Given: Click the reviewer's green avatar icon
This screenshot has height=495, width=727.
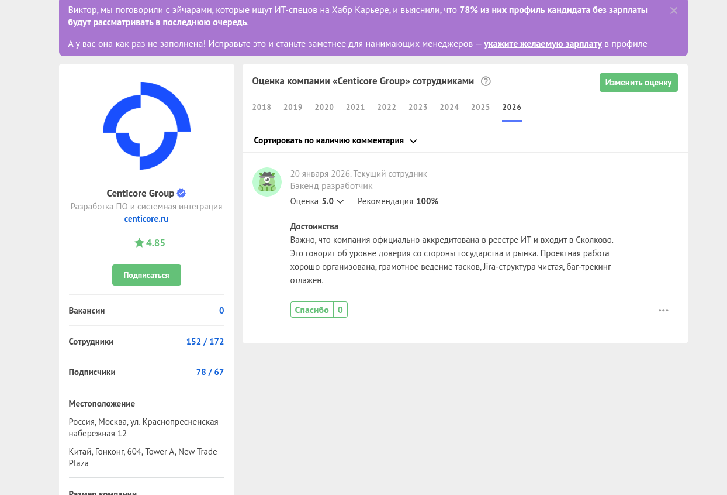Looking at the screenshot, I should tap(267, 181).
